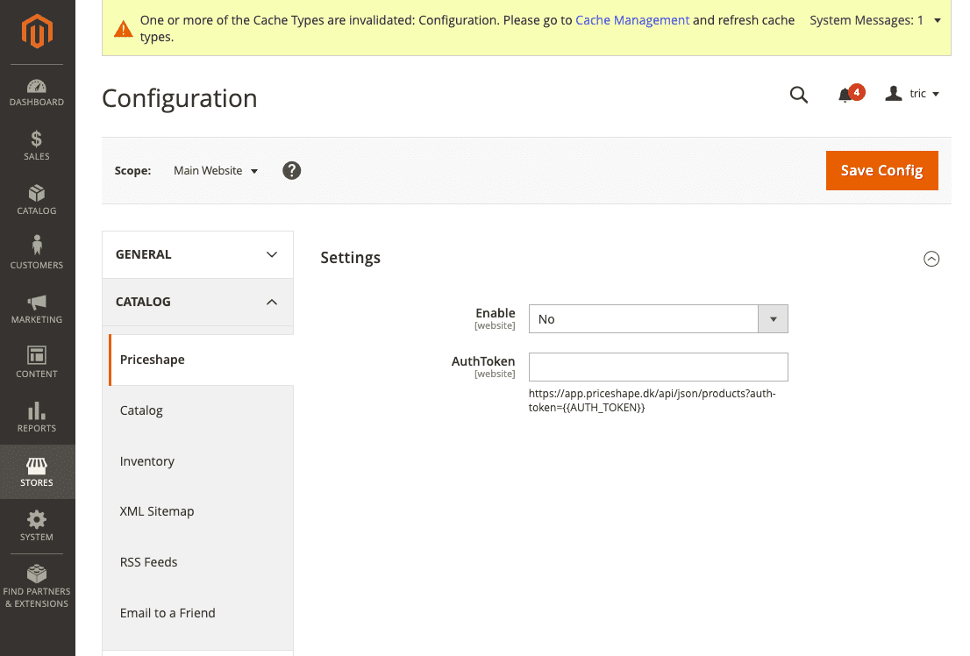
Task: Follow the Cache Management link
Action: tap(632, 20)
